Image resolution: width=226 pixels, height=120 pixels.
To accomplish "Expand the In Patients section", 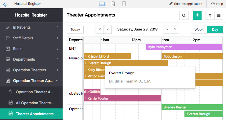I will coord(31,27).
